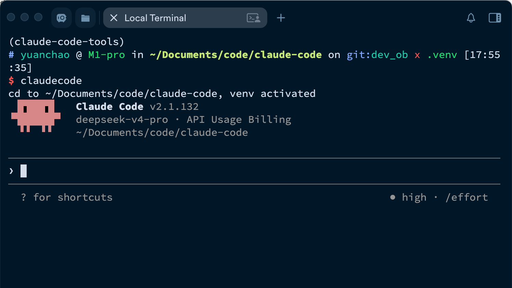The height and width of the screenshot is (288, 512).
Task: Click the '.venv' indicator text
Action: (442, 55)
